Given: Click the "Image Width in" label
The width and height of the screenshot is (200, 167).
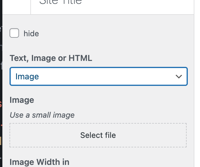Looking at the screenshot, I should tap(39, 162).
